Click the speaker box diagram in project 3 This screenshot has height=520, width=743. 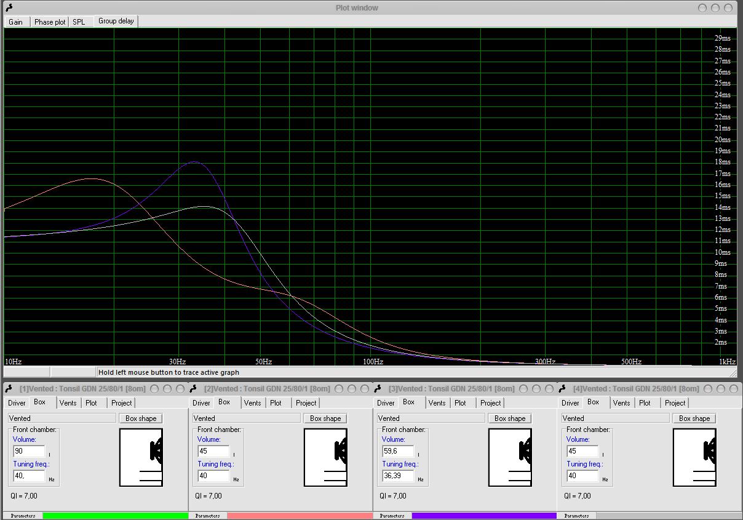(x=510, y=457)
